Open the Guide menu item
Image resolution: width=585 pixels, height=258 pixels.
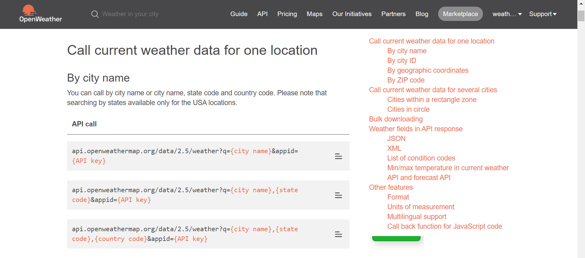tap(239, 14)
